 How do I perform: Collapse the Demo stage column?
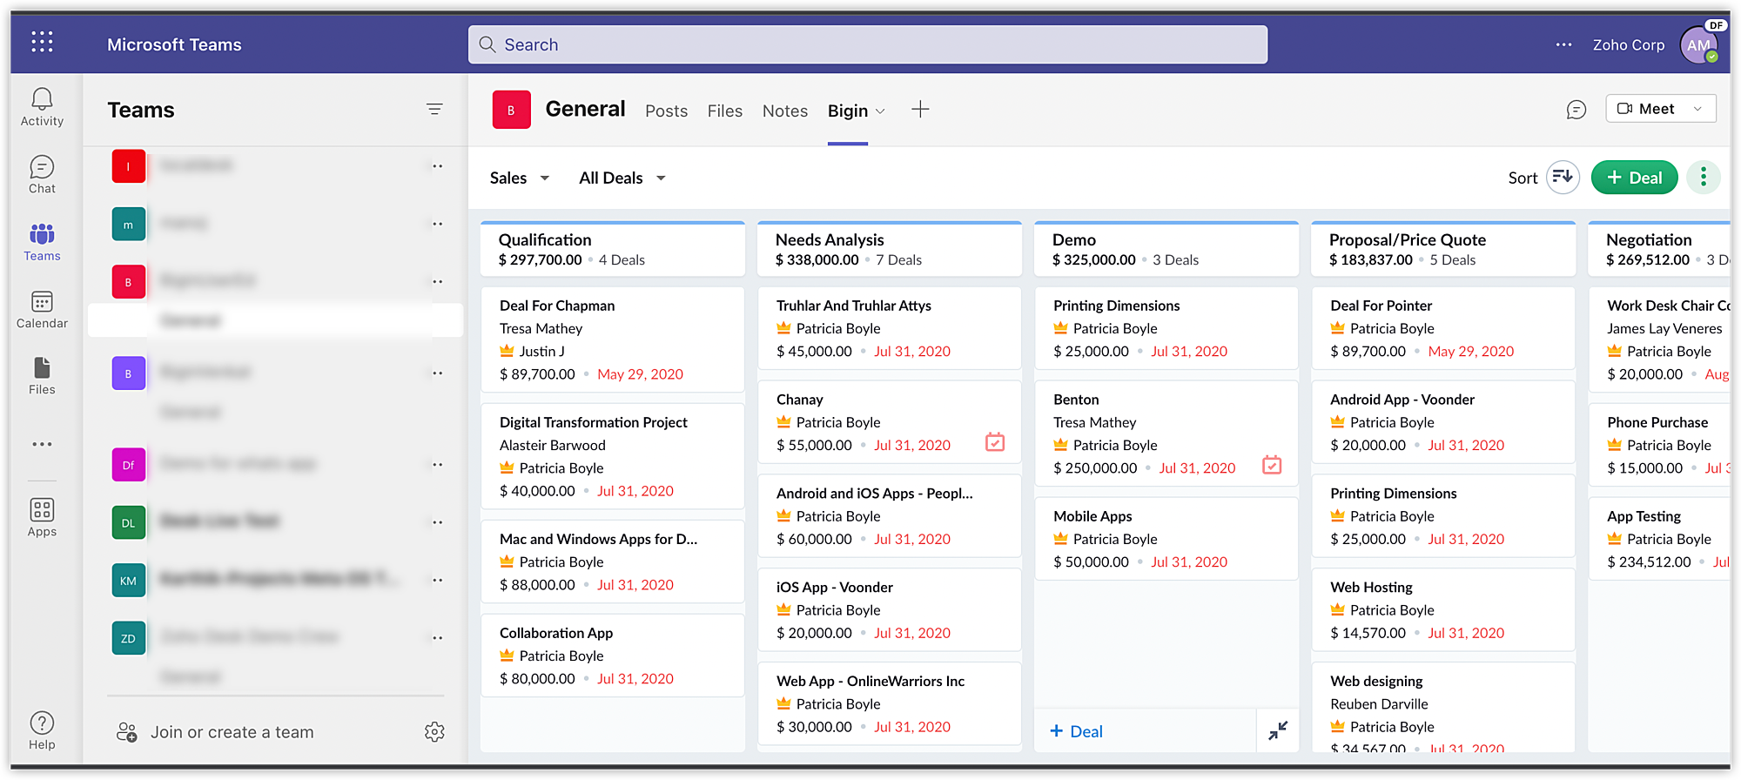(x=1278, y=731)
